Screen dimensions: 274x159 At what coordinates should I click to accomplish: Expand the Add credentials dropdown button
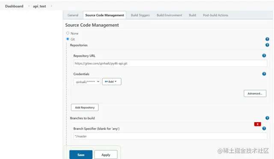coord(112,82)
